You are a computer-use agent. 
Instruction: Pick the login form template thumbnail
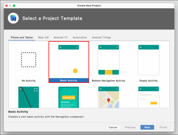click(149, 97)
